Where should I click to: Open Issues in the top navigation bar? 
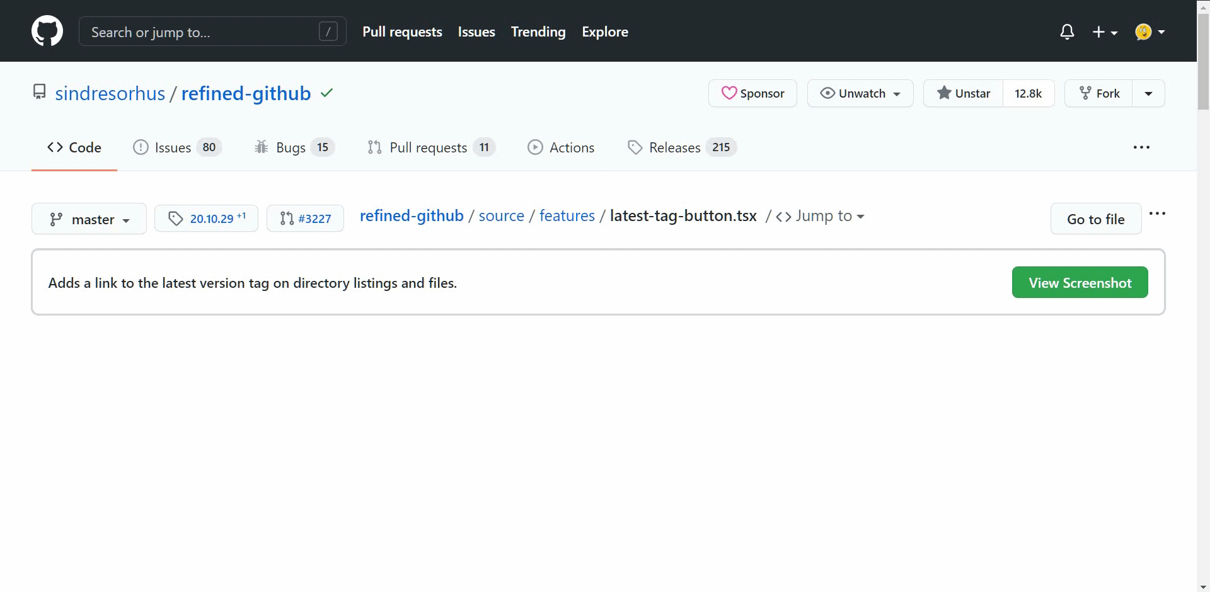(476, 31)
